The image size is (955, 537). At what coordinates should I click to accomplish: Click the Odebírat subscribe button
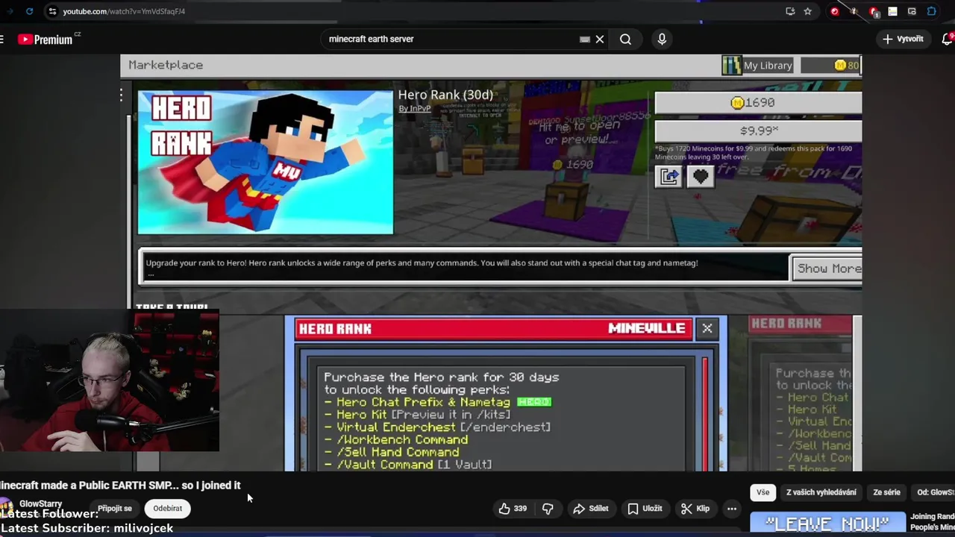[x=167, y=509]
